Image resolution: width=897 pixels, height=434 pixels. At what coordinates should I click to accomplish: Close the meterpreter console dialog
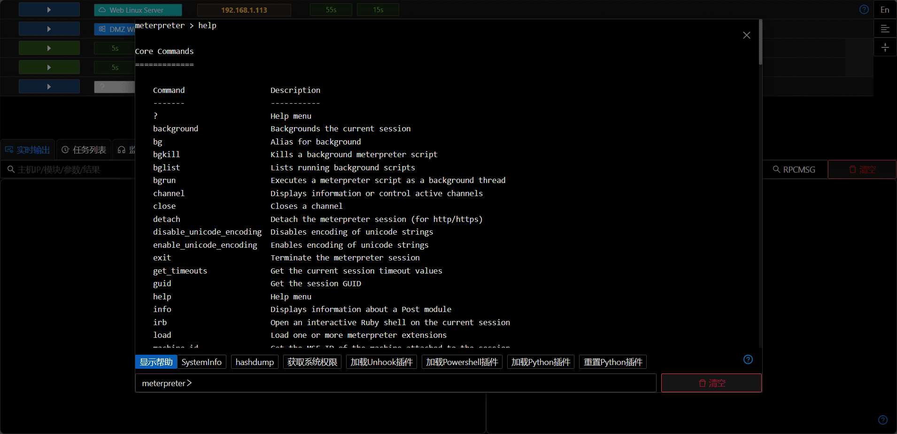[x=747, y=35]
